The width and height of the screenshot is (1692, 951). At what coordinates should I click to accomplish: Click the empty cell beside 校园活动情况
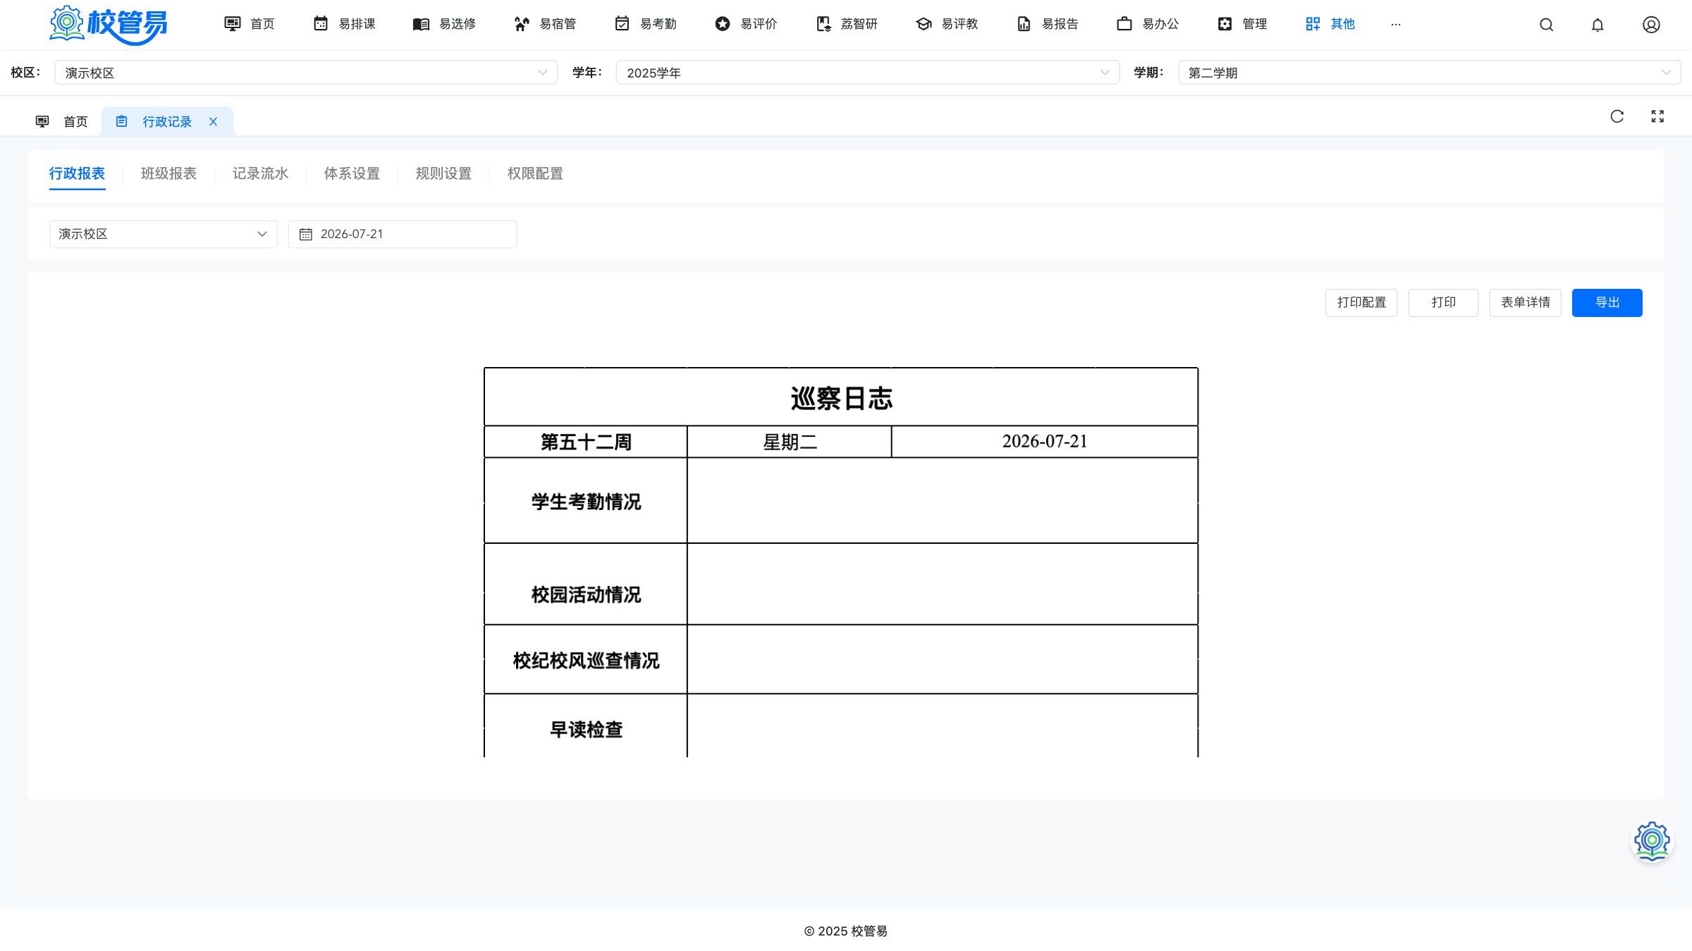tap(943, 584)
